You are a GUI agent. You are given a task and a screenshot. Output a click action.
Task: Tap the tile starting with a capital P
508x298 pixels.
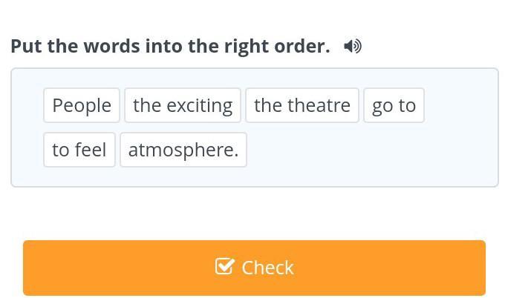(82, 105)
